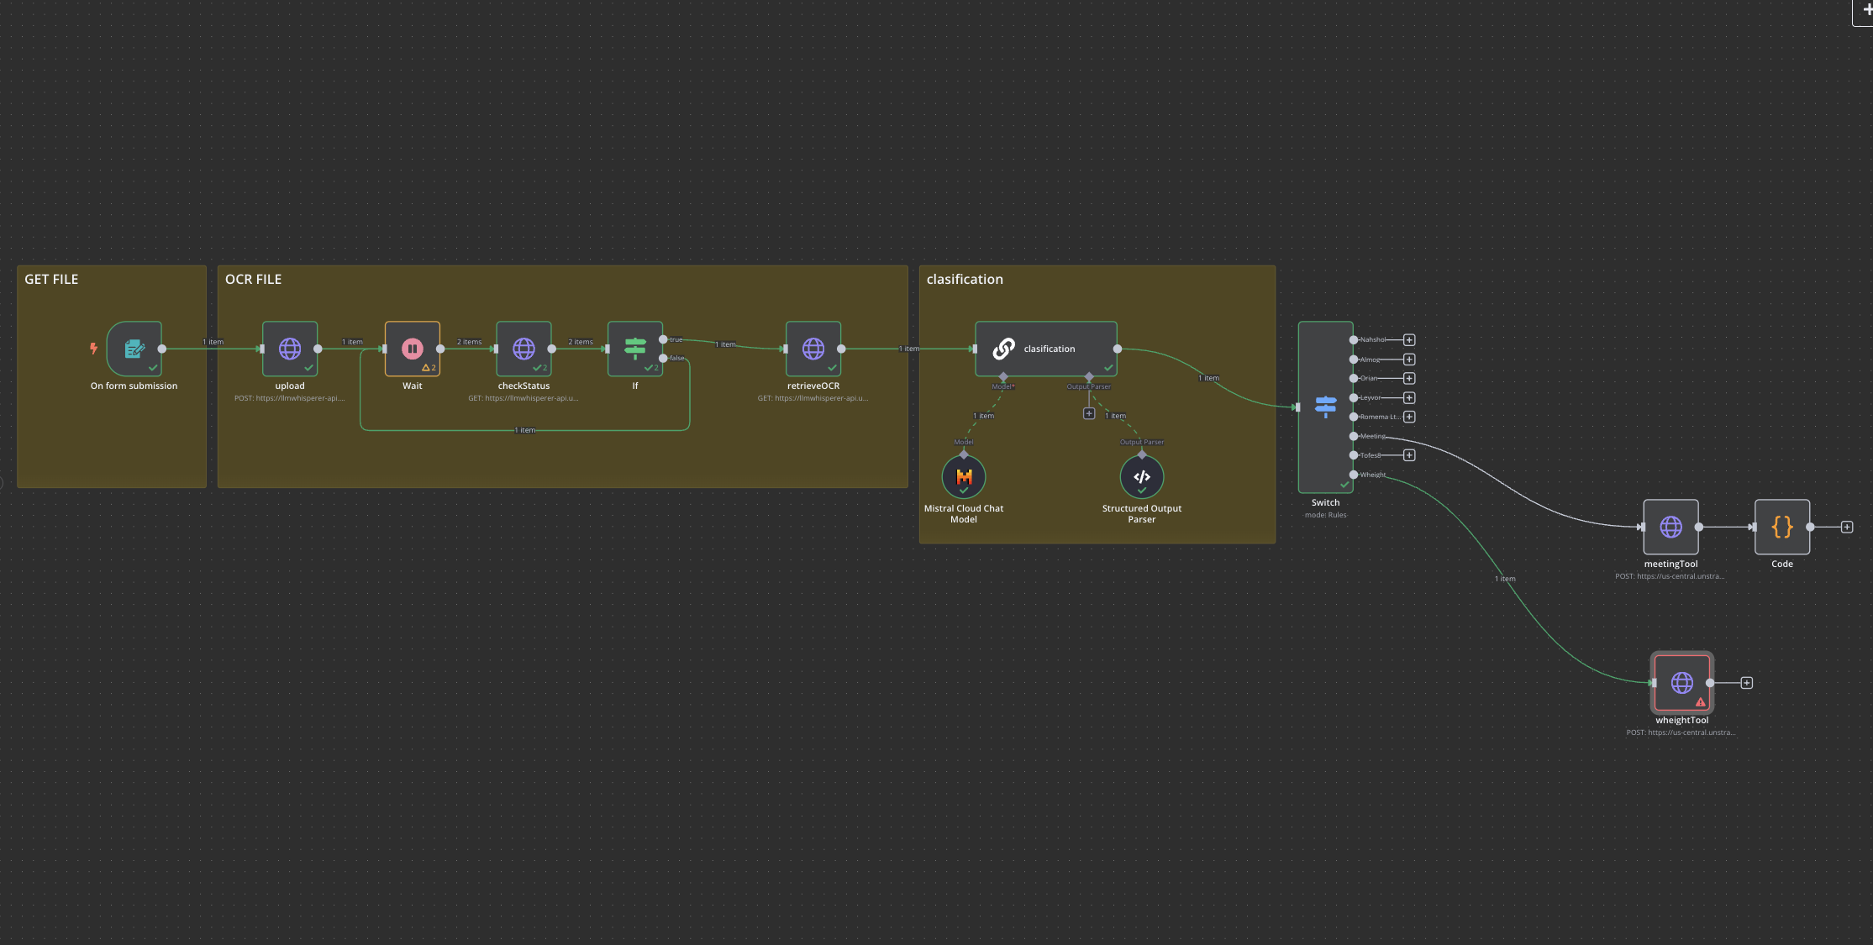Select the If condition node

click(635, 349)
